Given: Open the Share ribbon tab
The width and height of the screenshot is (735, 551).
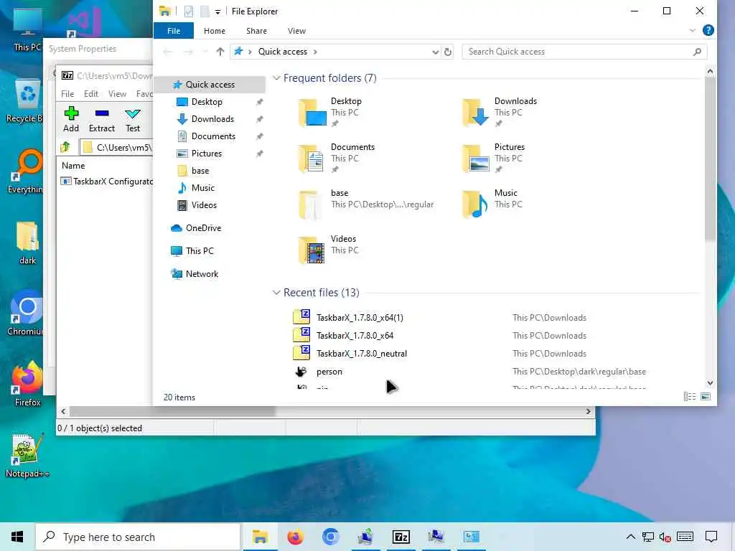Looking at the screenshot, I should pos(256,31).
